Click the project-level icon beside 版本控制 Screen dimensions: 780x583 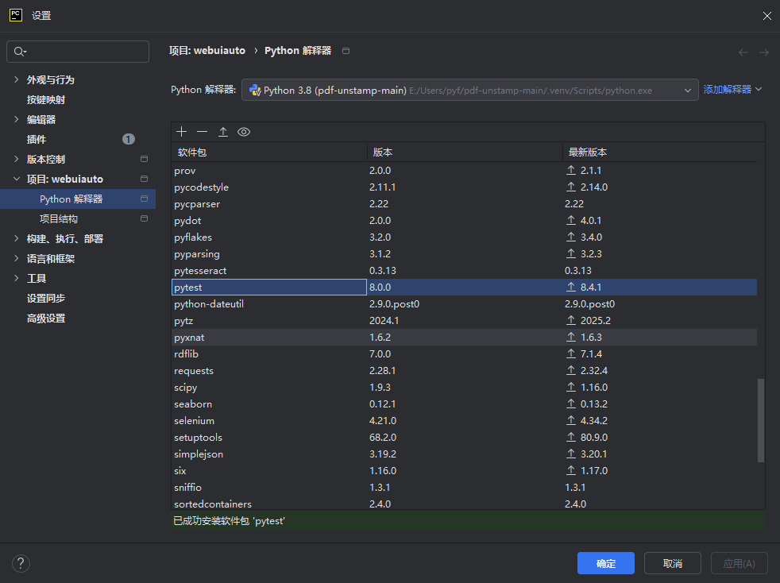(x=145, y=159)
